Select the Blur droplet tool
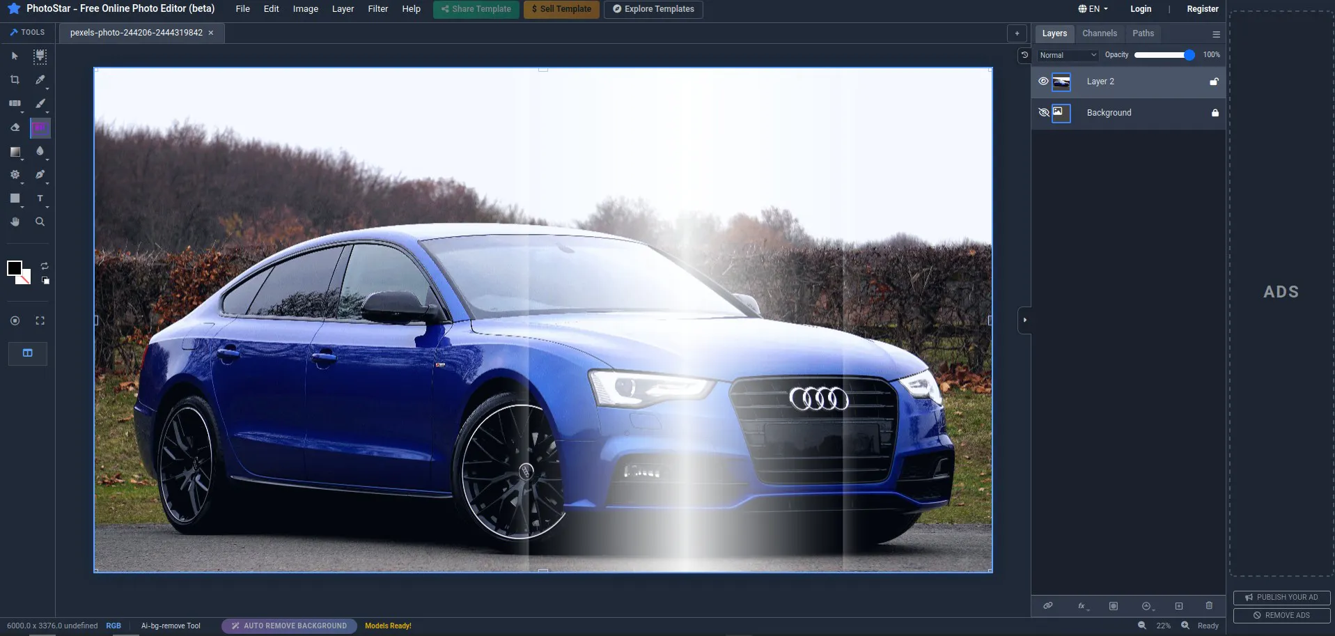1335x636 pixels. click(40, 151)
